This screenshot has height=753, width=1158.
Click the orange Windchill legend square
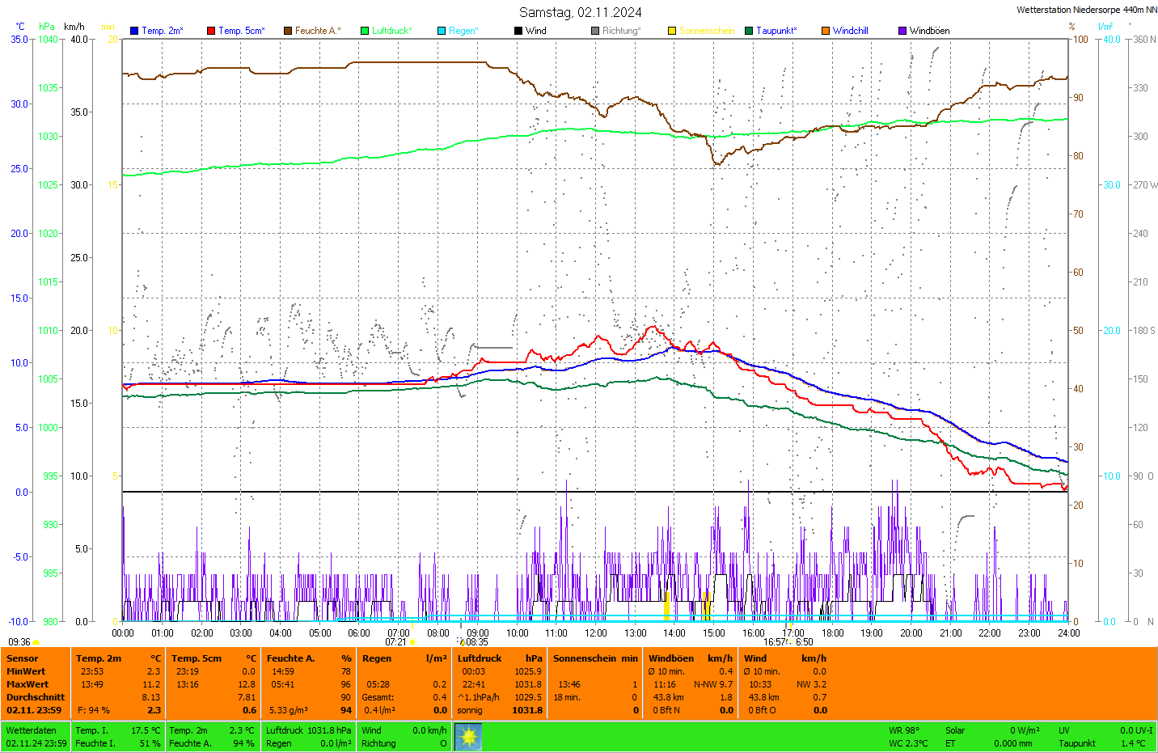(826, 31)
